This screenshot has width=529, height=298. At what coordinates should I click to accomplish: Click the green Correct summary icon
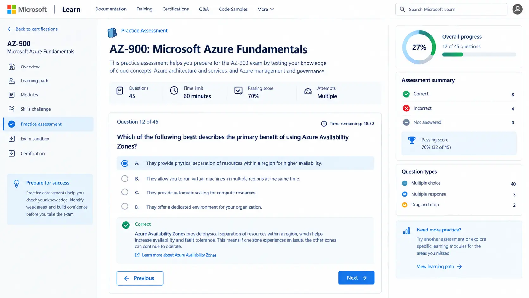(x=406, y=94)
